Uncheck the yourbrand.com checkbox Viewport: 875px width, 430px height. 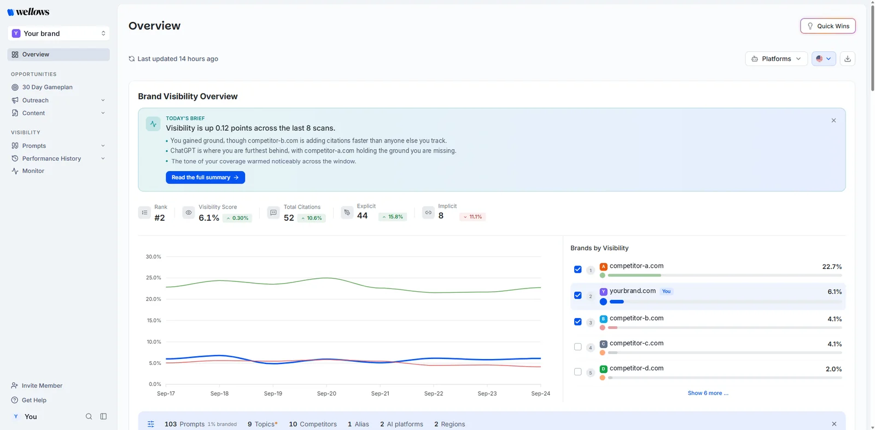(577, 296)
